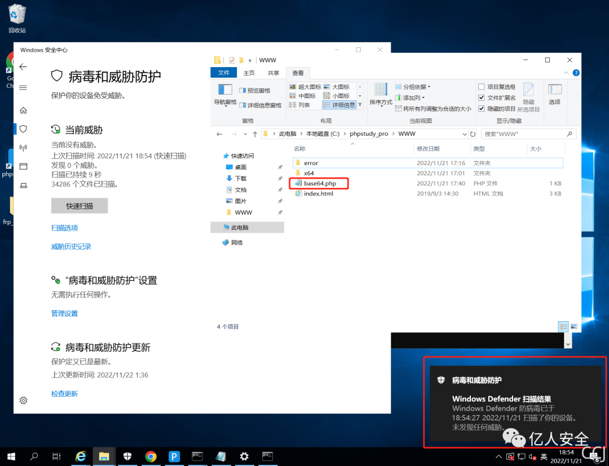Image resolution: width=609 pixels, height=466 pixels.
Task: Open Virus & threat protection shield in sidebar
Action: (23, 128)
